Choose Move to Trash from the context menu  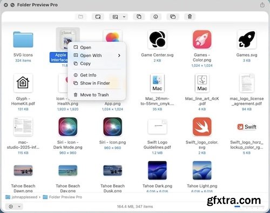coord(97,95)
